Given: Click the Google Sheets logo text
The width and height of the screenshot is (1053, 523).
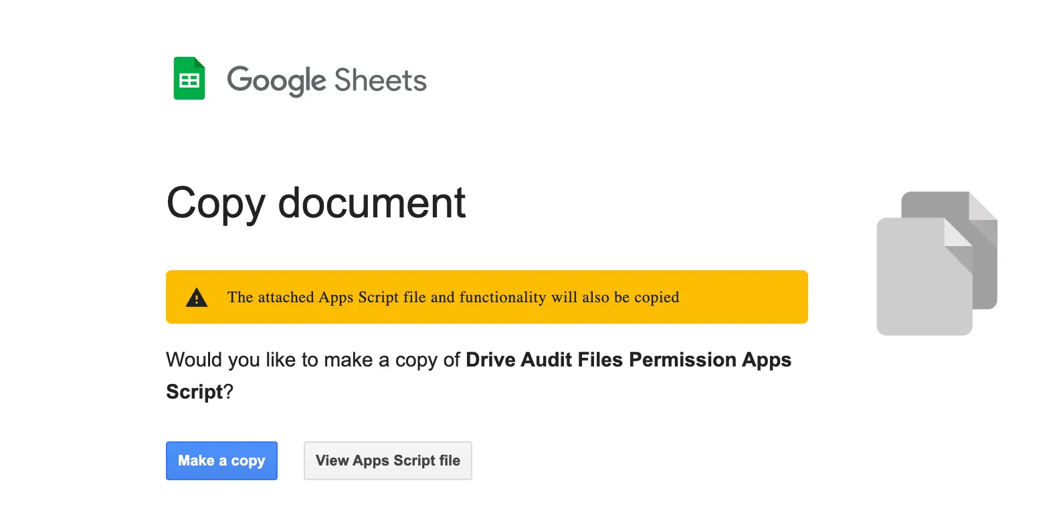Looking at the screenshot, I should pos(326,81).
